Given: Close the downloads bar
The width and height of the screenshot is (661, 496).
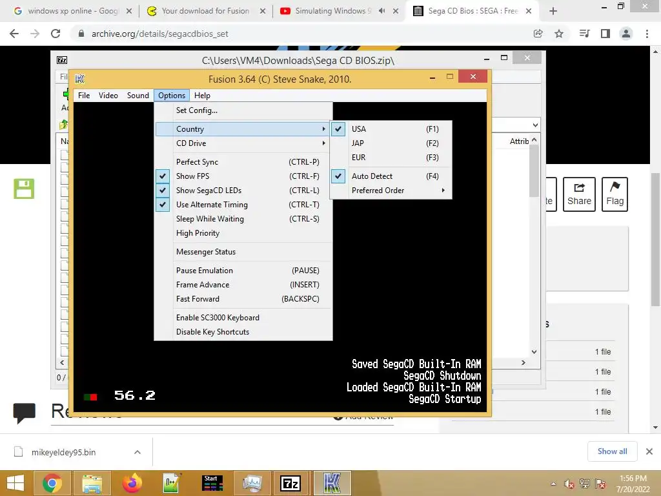Looking at the screenshot, I should 649,451.
